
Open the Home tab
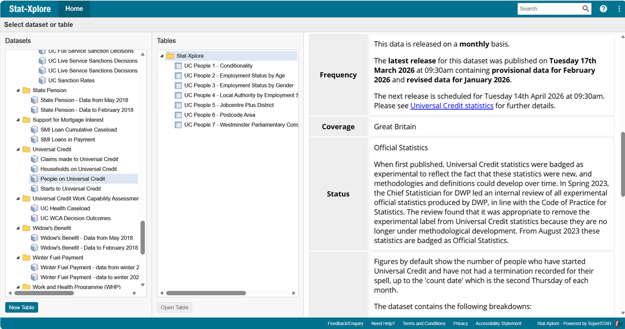[x=74, y=9]
